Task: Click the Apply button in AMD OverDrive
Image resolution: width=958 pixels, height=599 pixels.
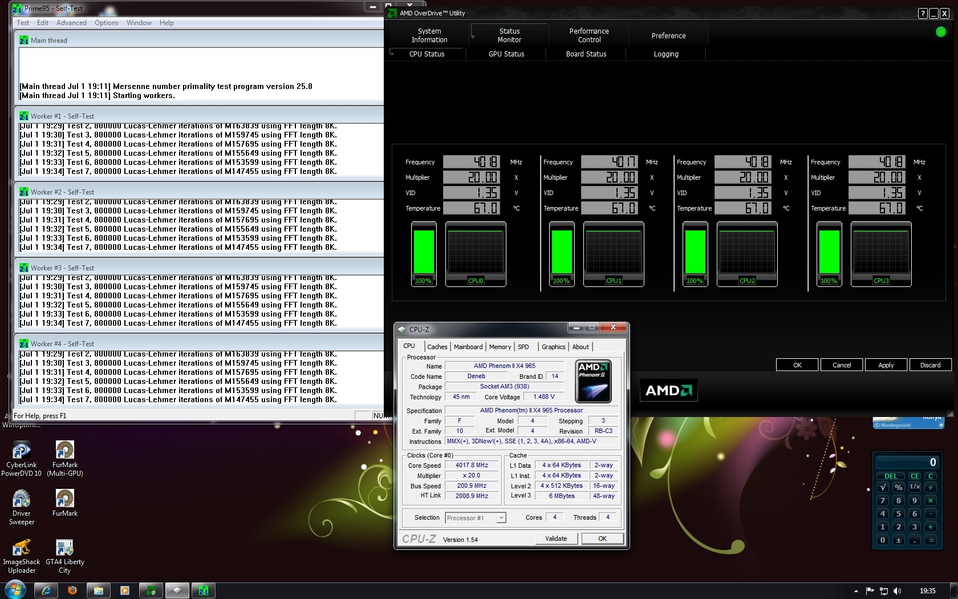Action: pyautogui.click(x=886, y=365)
